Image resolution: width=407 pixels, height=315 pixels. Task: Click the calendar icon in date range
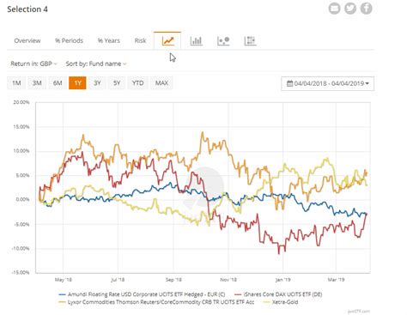click(x=289, y=83)
